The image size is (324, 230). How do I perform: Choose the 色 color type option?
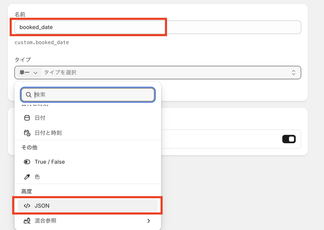tap(37, 177)
